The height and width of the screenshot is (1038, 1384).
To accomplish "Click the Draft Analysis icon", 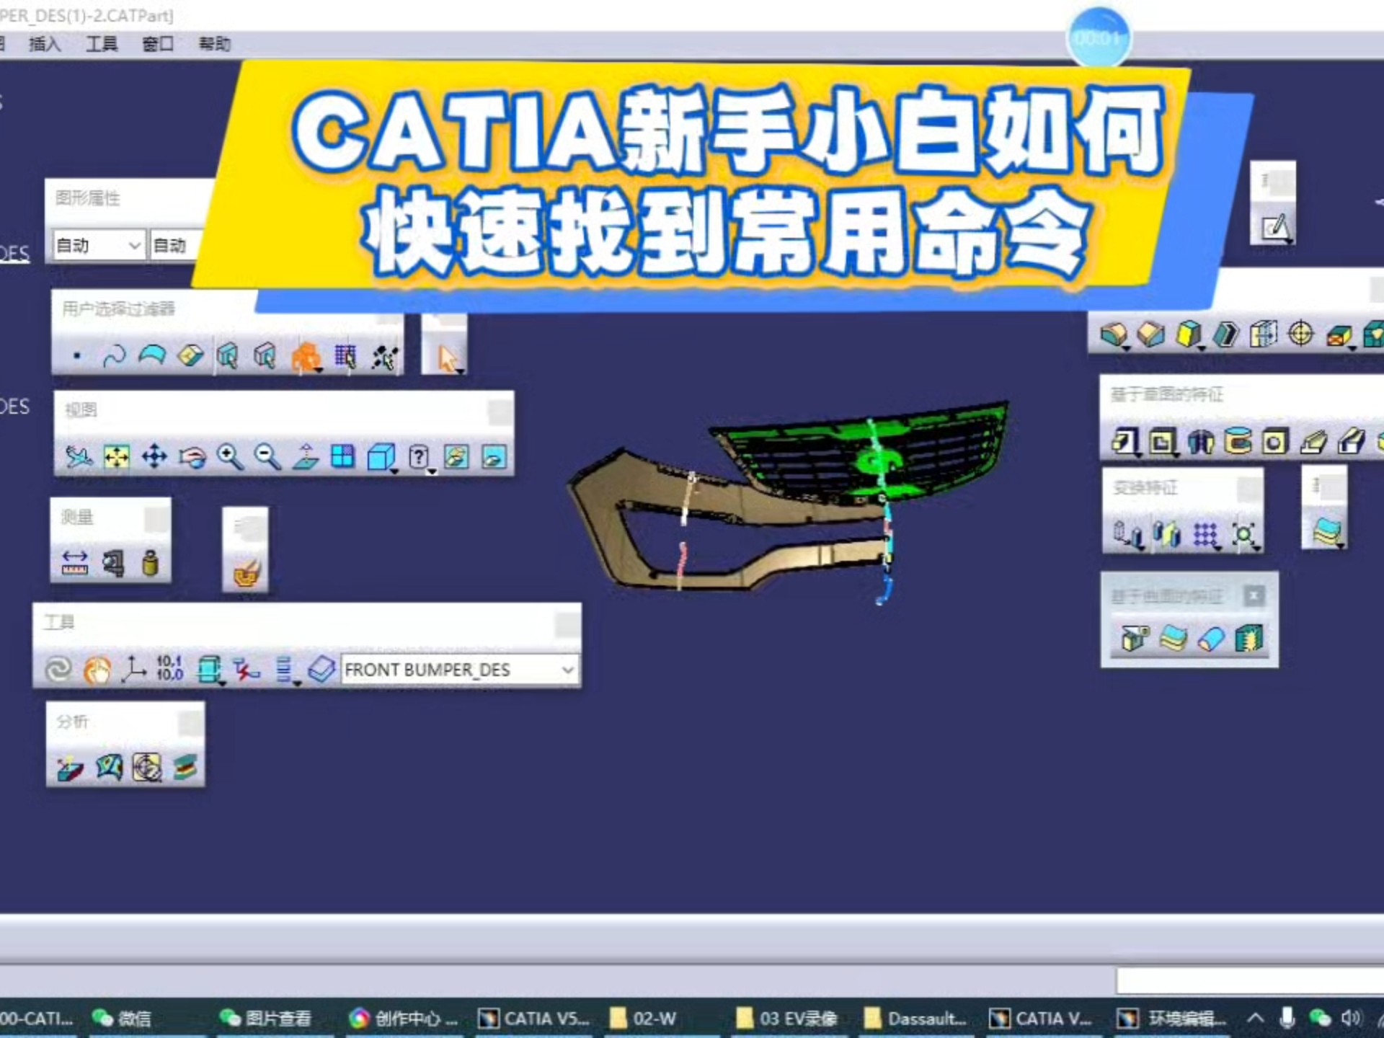I will (x=71, y=768).
